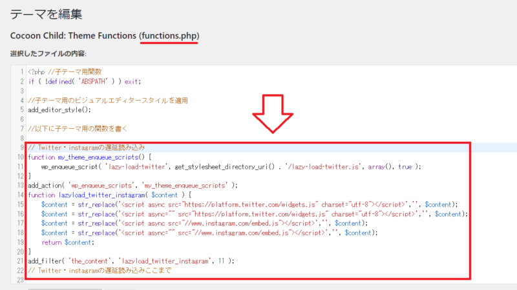Click line number 8 in the gutter
Viewport: 517px width, 290px height.
(22, 138)
